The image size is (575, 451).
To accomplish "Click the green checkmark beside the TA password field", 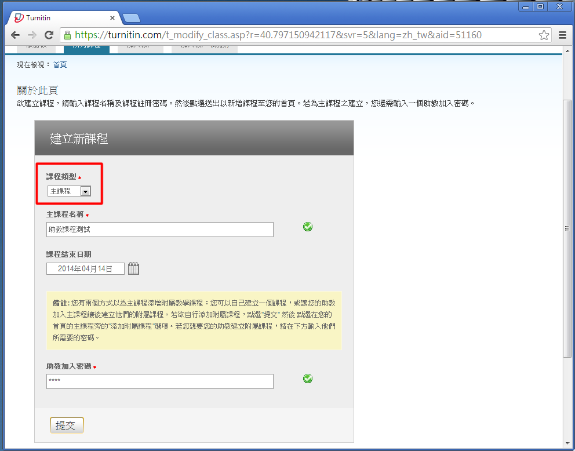I will [x=308, y=379].
